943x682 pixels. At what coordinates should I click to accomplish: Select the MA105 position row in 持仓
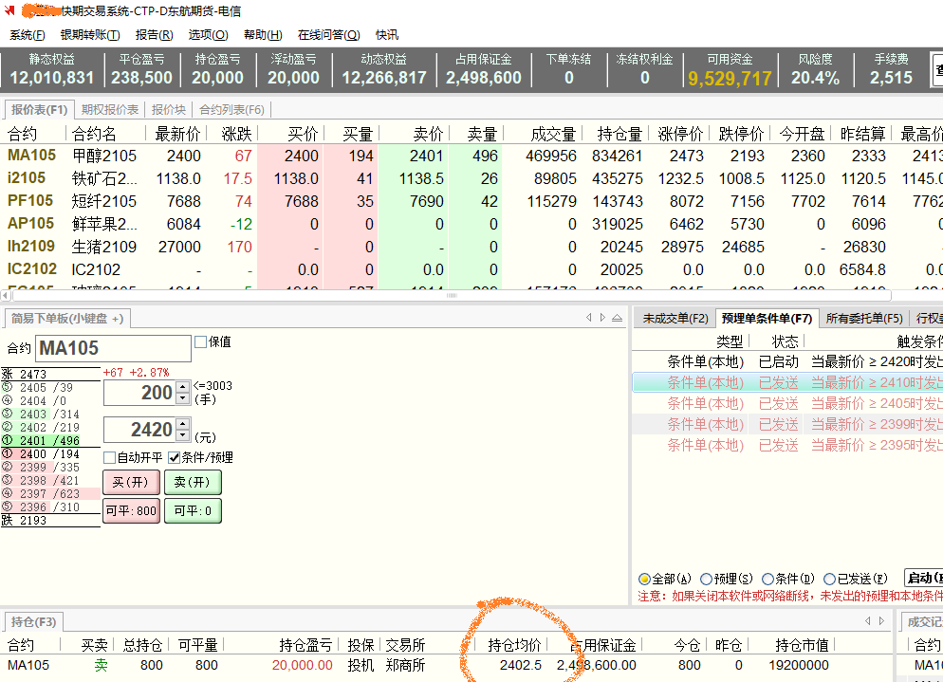(x=446, y=665)
